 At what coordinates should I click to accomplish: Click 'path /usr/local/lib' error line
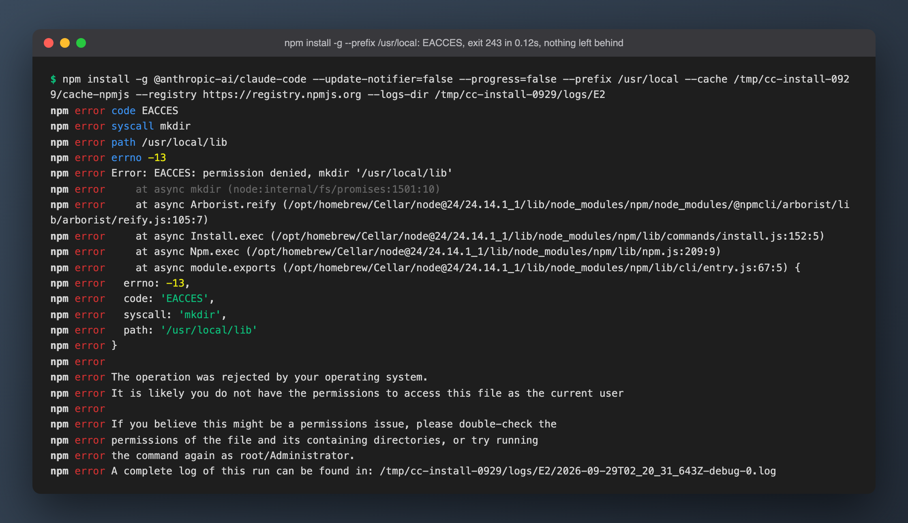coord(139,142)
